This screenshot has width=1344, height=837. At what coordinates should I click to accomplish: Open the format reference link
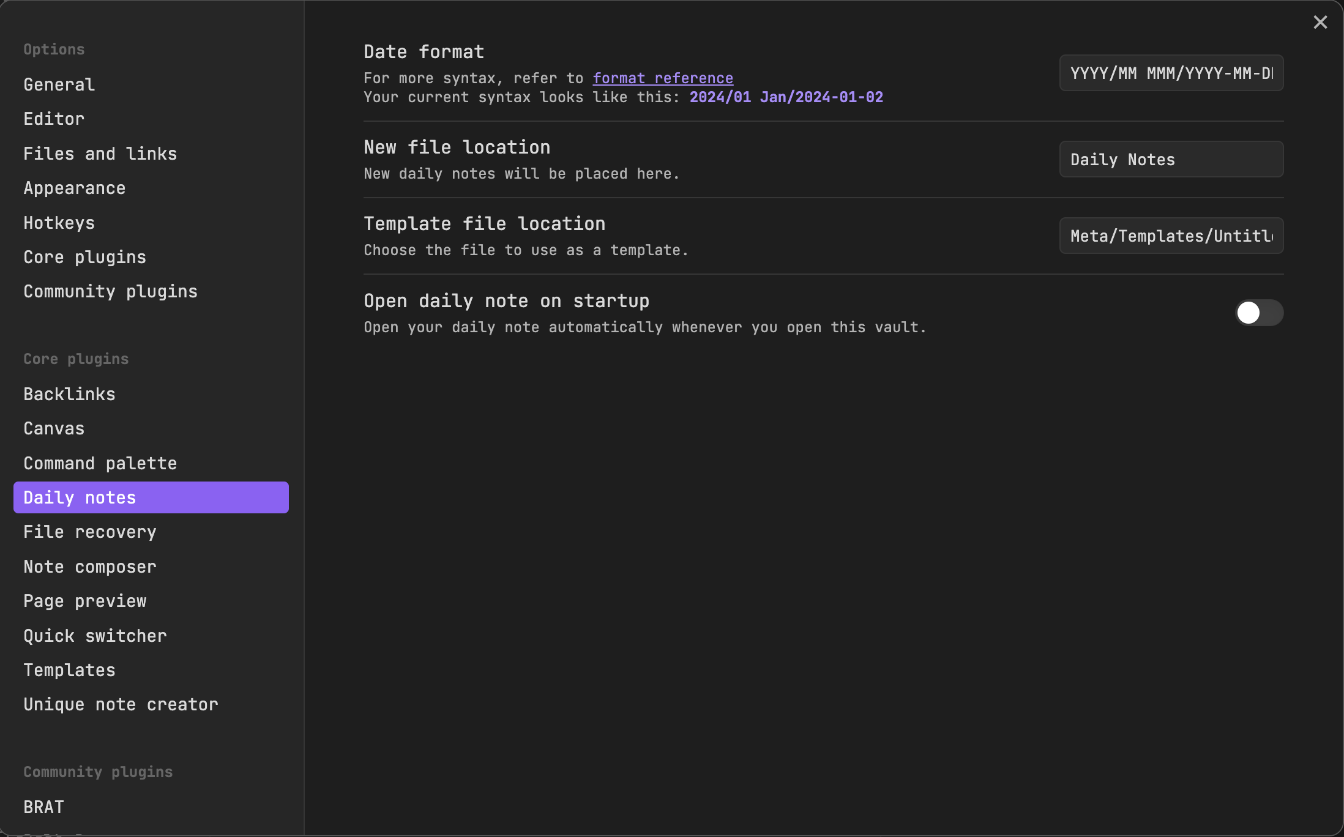(x=662, y=78)
